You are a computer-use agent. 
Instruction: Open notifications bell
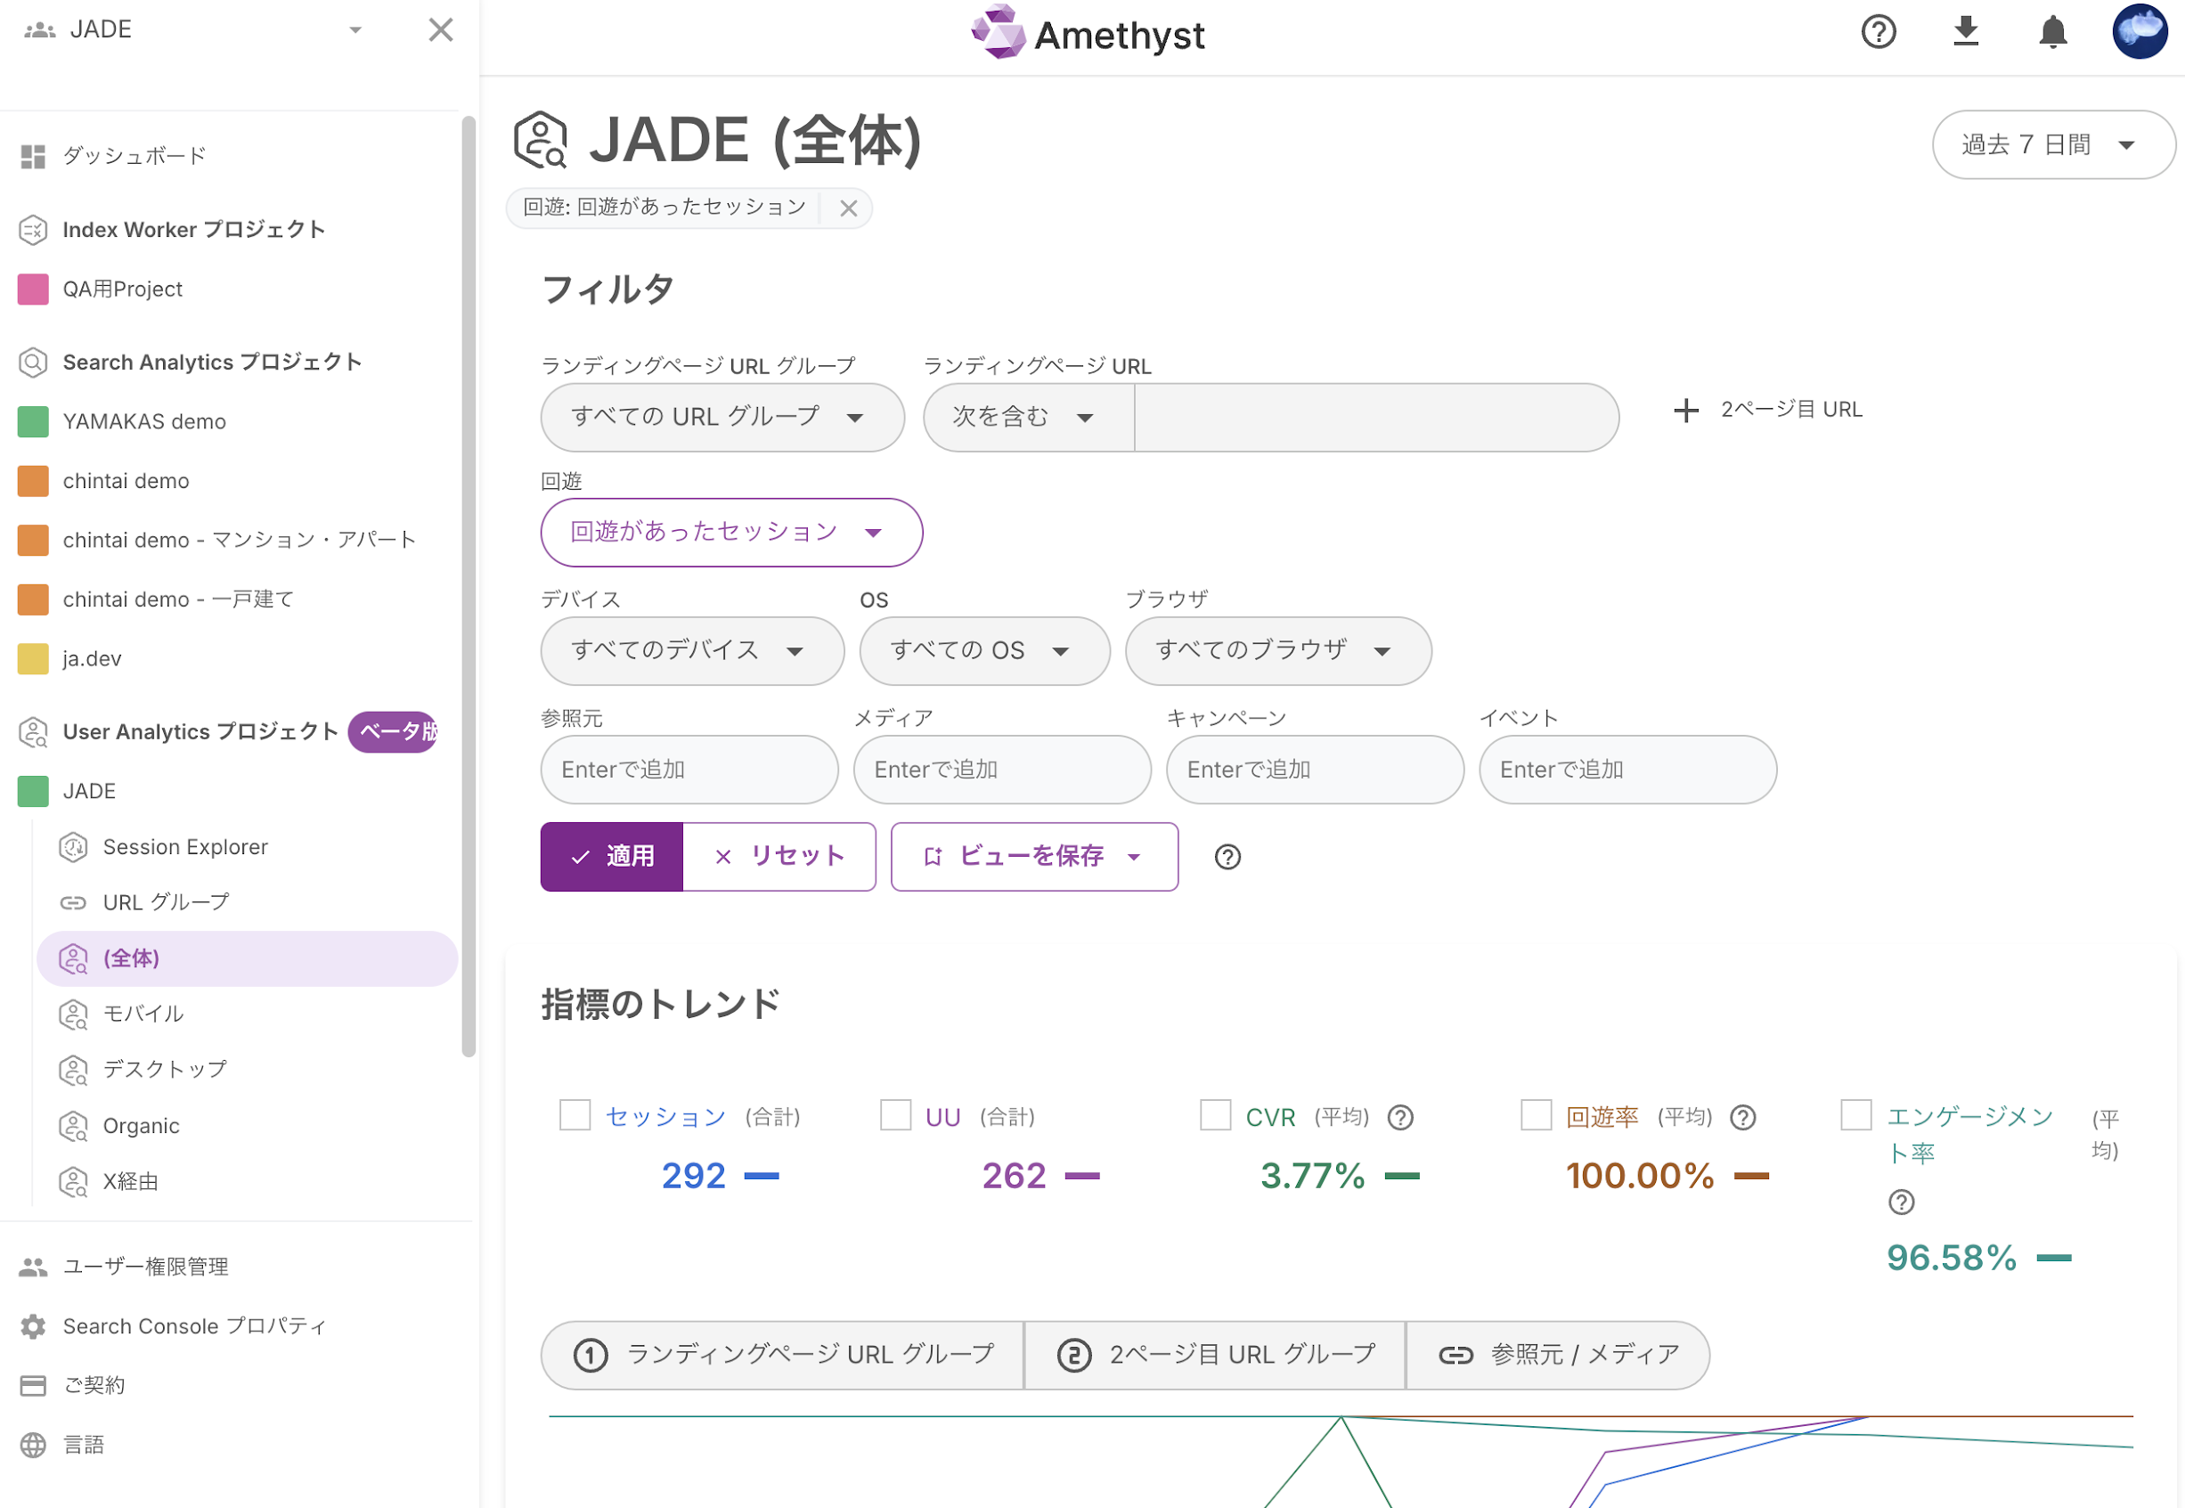[x=2051, y=32]
